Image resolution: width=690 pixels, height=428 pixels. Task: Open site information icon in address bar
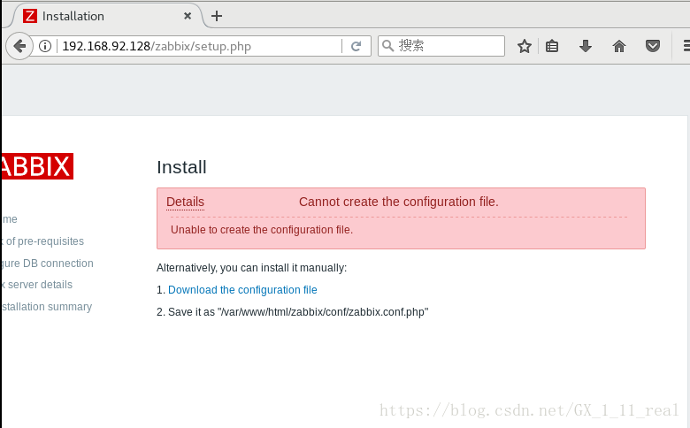coord(45,46)
